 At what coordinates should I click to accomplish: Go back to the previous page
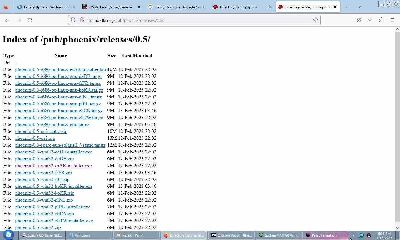coord(7,20)
